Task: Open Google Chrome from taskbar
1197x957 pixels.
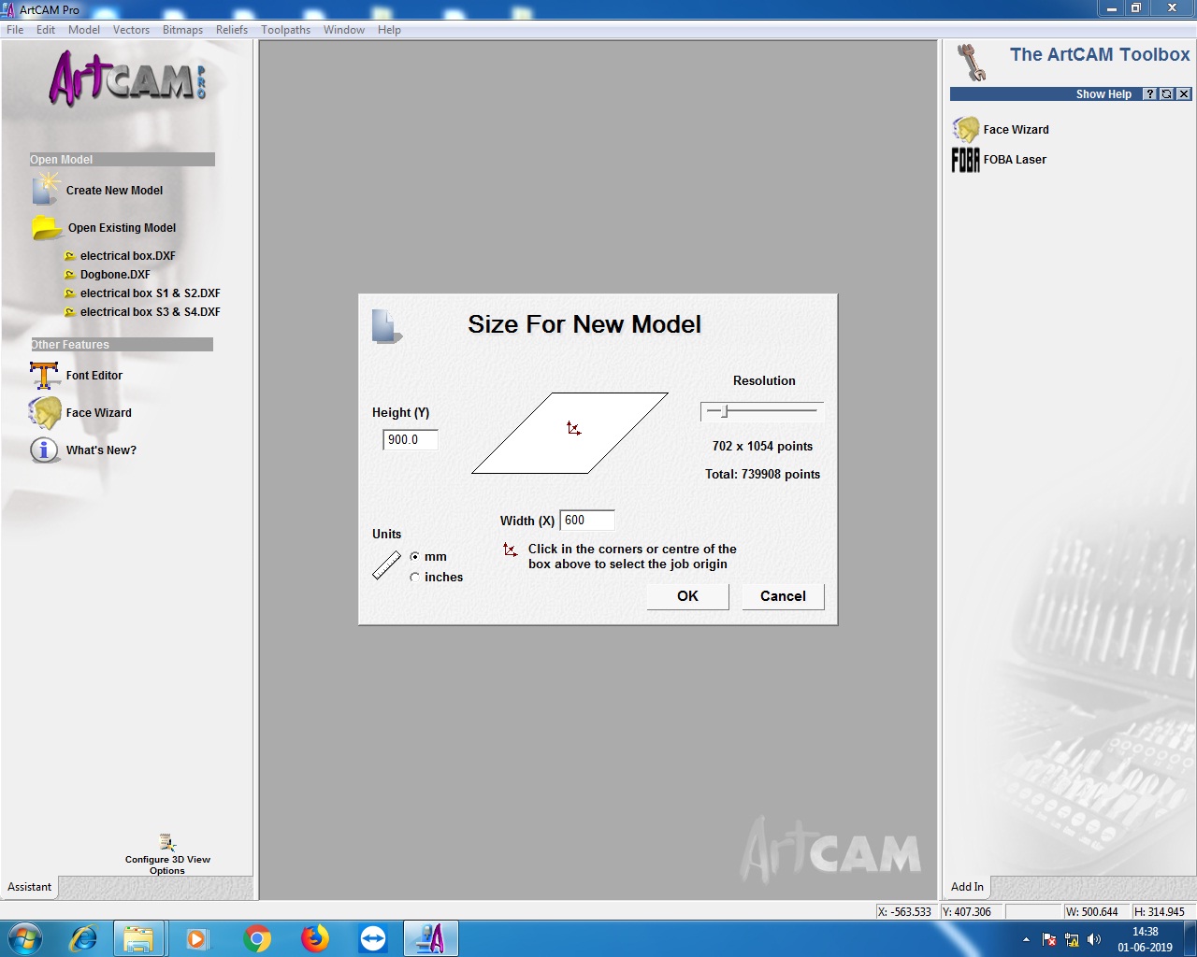Action: [x=257, y=938]
